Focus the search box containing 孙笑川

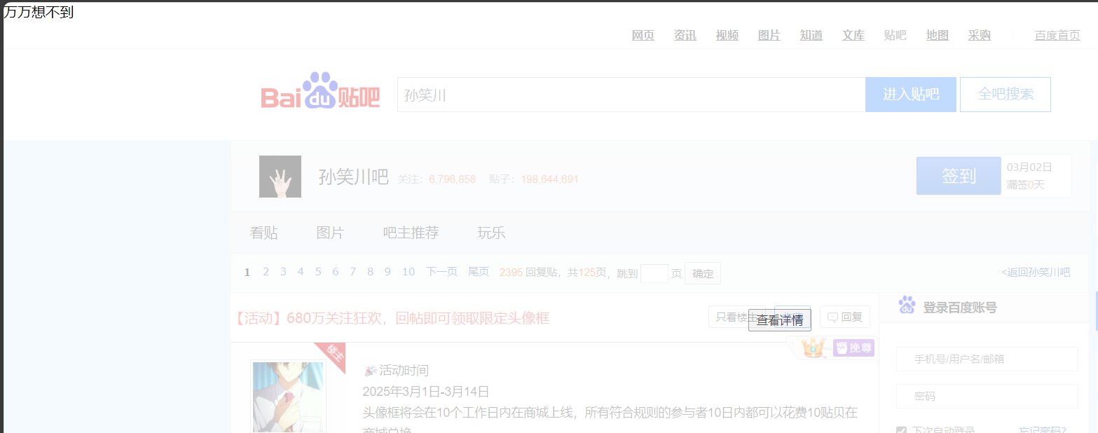[631, 95]
